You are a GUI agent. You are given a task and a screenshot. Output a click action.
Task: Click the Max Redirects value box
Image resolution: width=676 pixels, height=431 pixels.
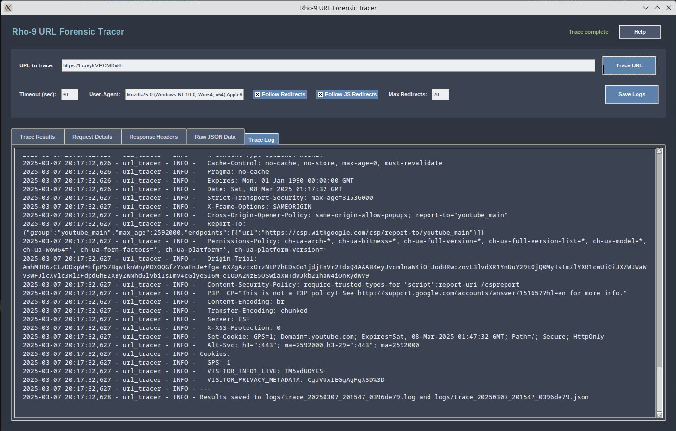pos(440,94)
